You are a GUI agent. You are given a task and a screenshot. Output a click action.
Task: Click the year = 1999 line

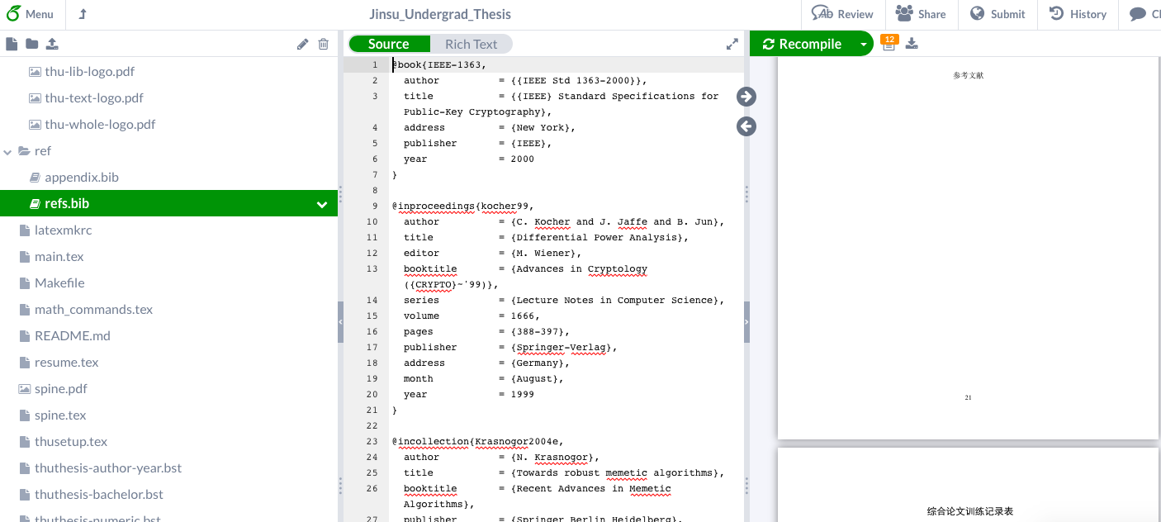click(468, 394)
